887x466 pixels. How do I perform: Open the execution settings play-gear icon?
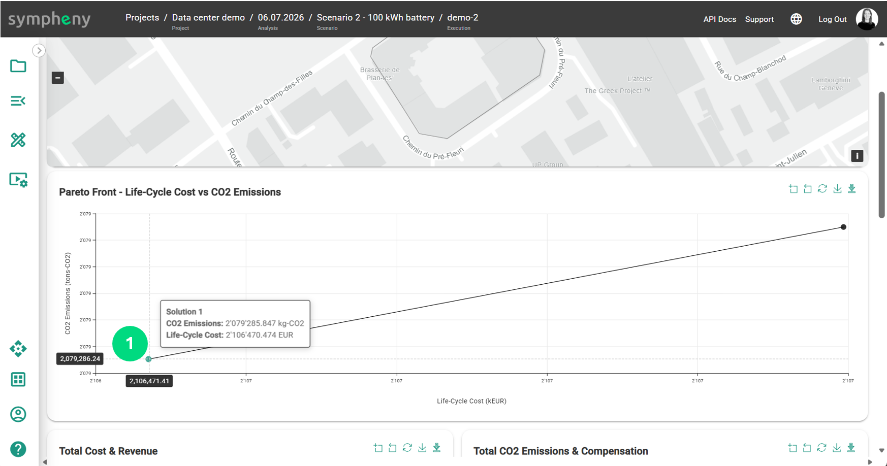[x=18, y=180]
